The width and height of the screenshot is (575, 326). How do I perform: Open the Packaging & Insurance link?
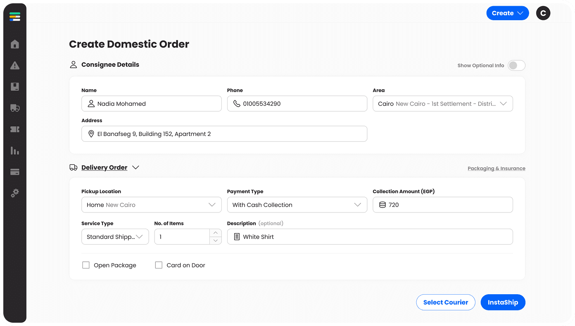point(496,168)
